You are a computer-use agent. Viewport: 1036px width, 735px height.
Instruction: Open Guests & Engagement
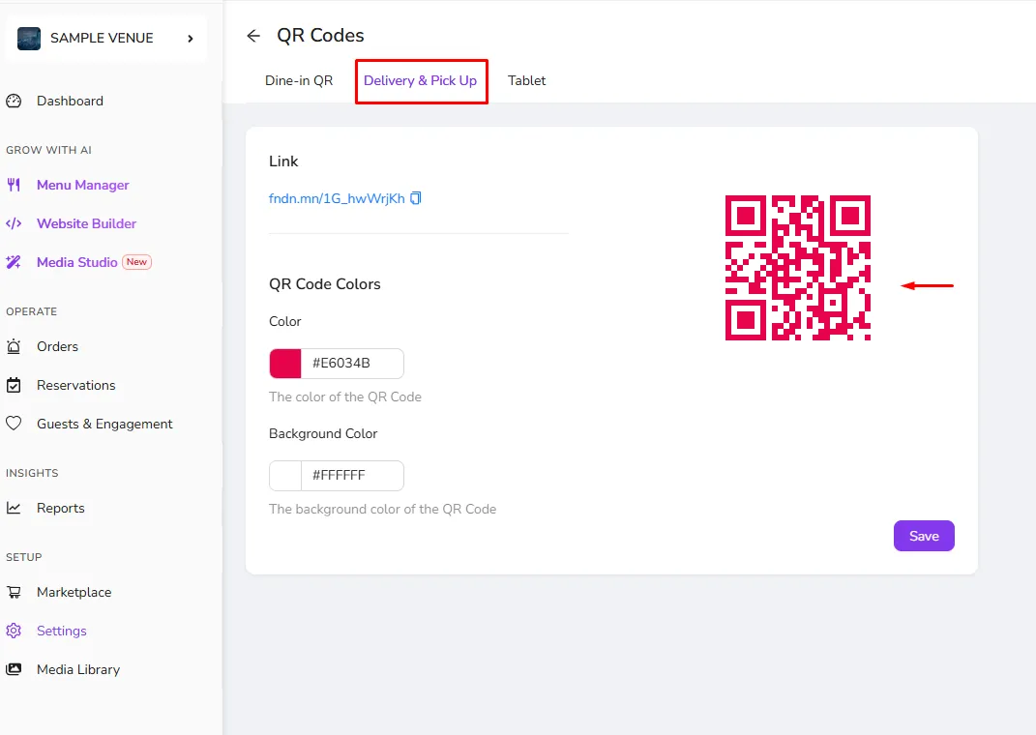pos(104,424)
